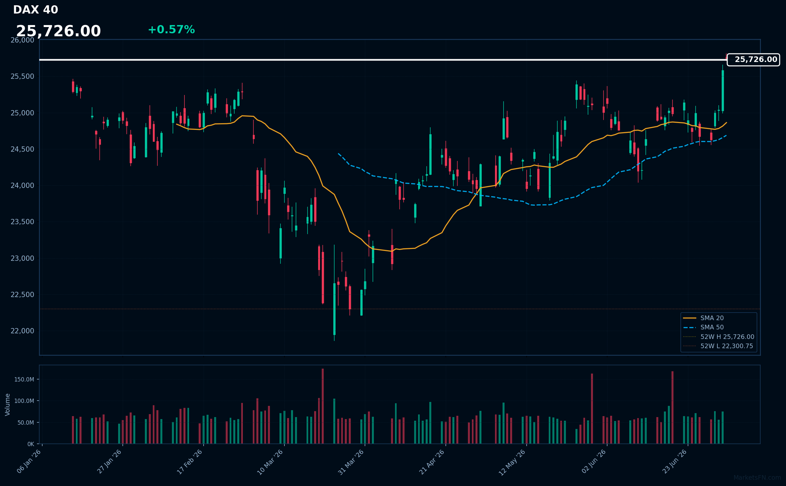Click the 25,726.00 current price tag
Screen dimensions: 786x486
[753, 60]
